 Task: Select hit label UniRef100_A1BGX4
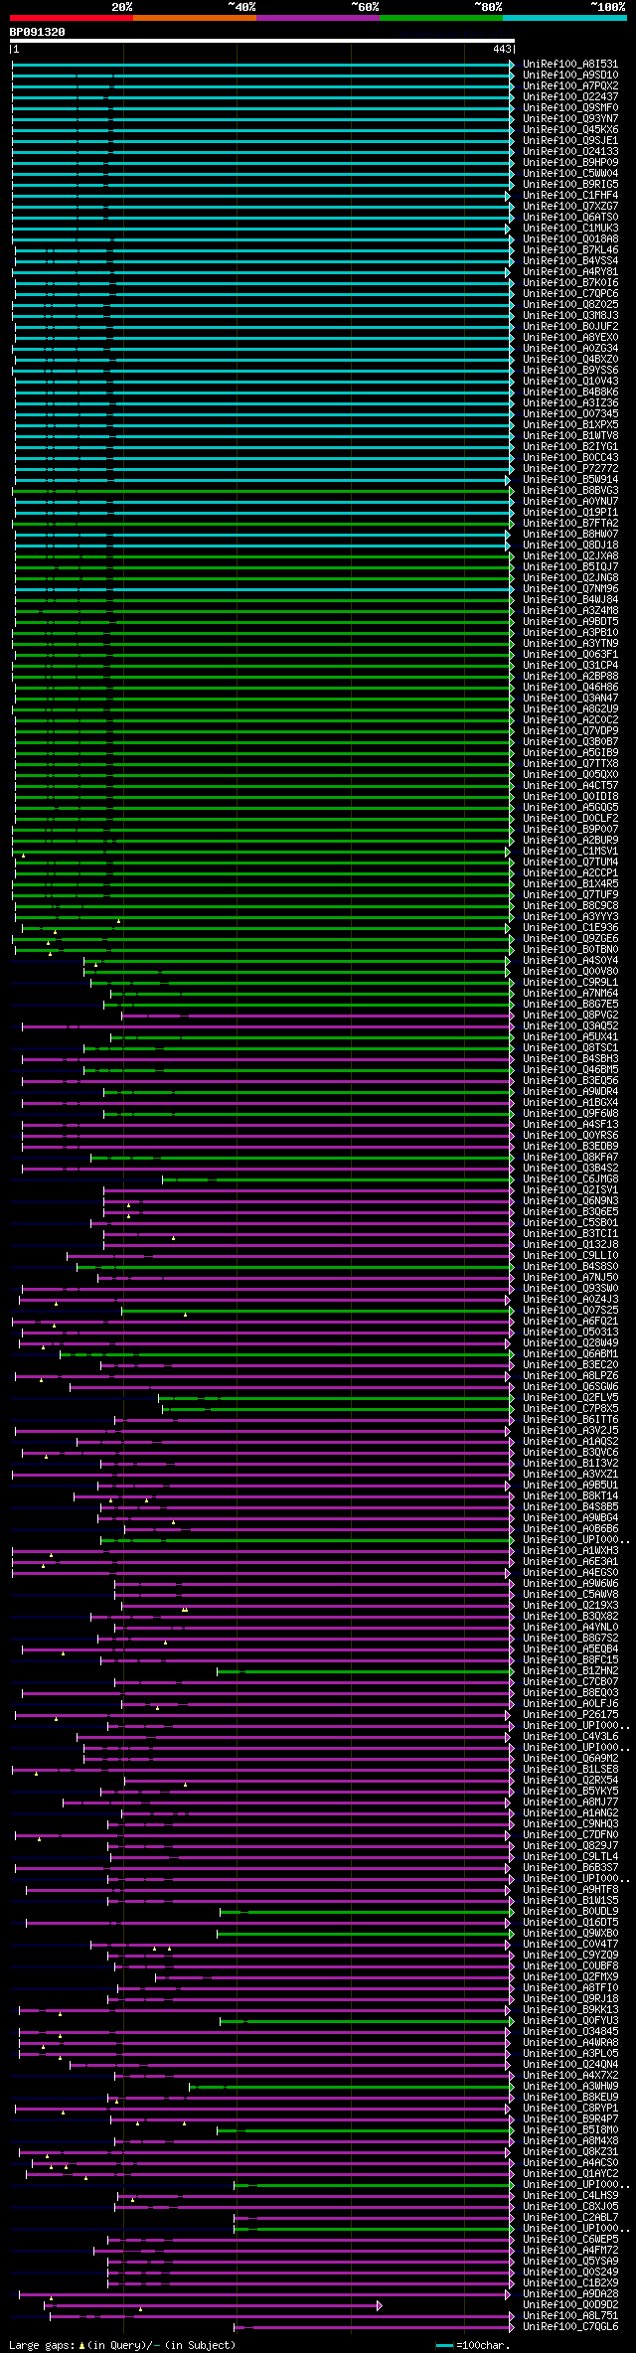point(570,1103)
